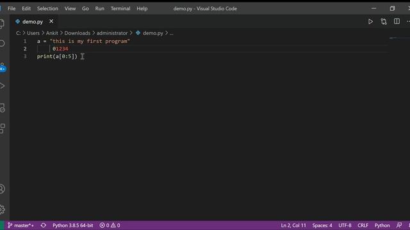This screenshot has width=410, height=230.
Task: Open the Run menu
Action: tap(100, 8)
